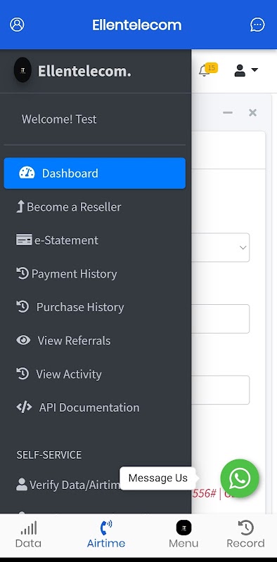
Task: Open Purchase History
Action: [x=95, y=307]
